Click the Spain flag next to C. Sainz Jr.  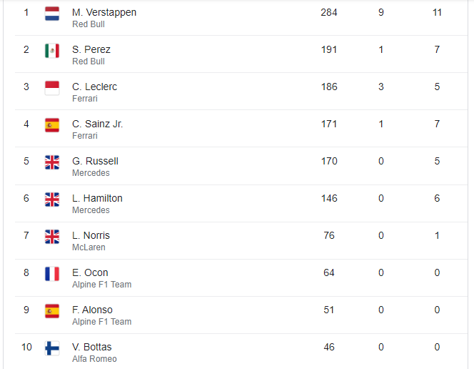click(52, 125)
